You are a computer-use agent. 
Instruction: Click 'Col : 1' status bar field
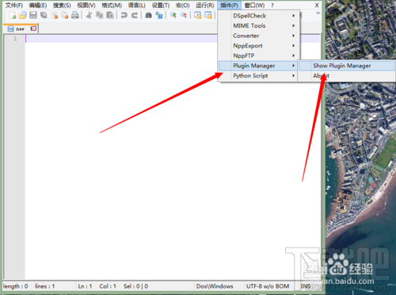pos(108,286)
